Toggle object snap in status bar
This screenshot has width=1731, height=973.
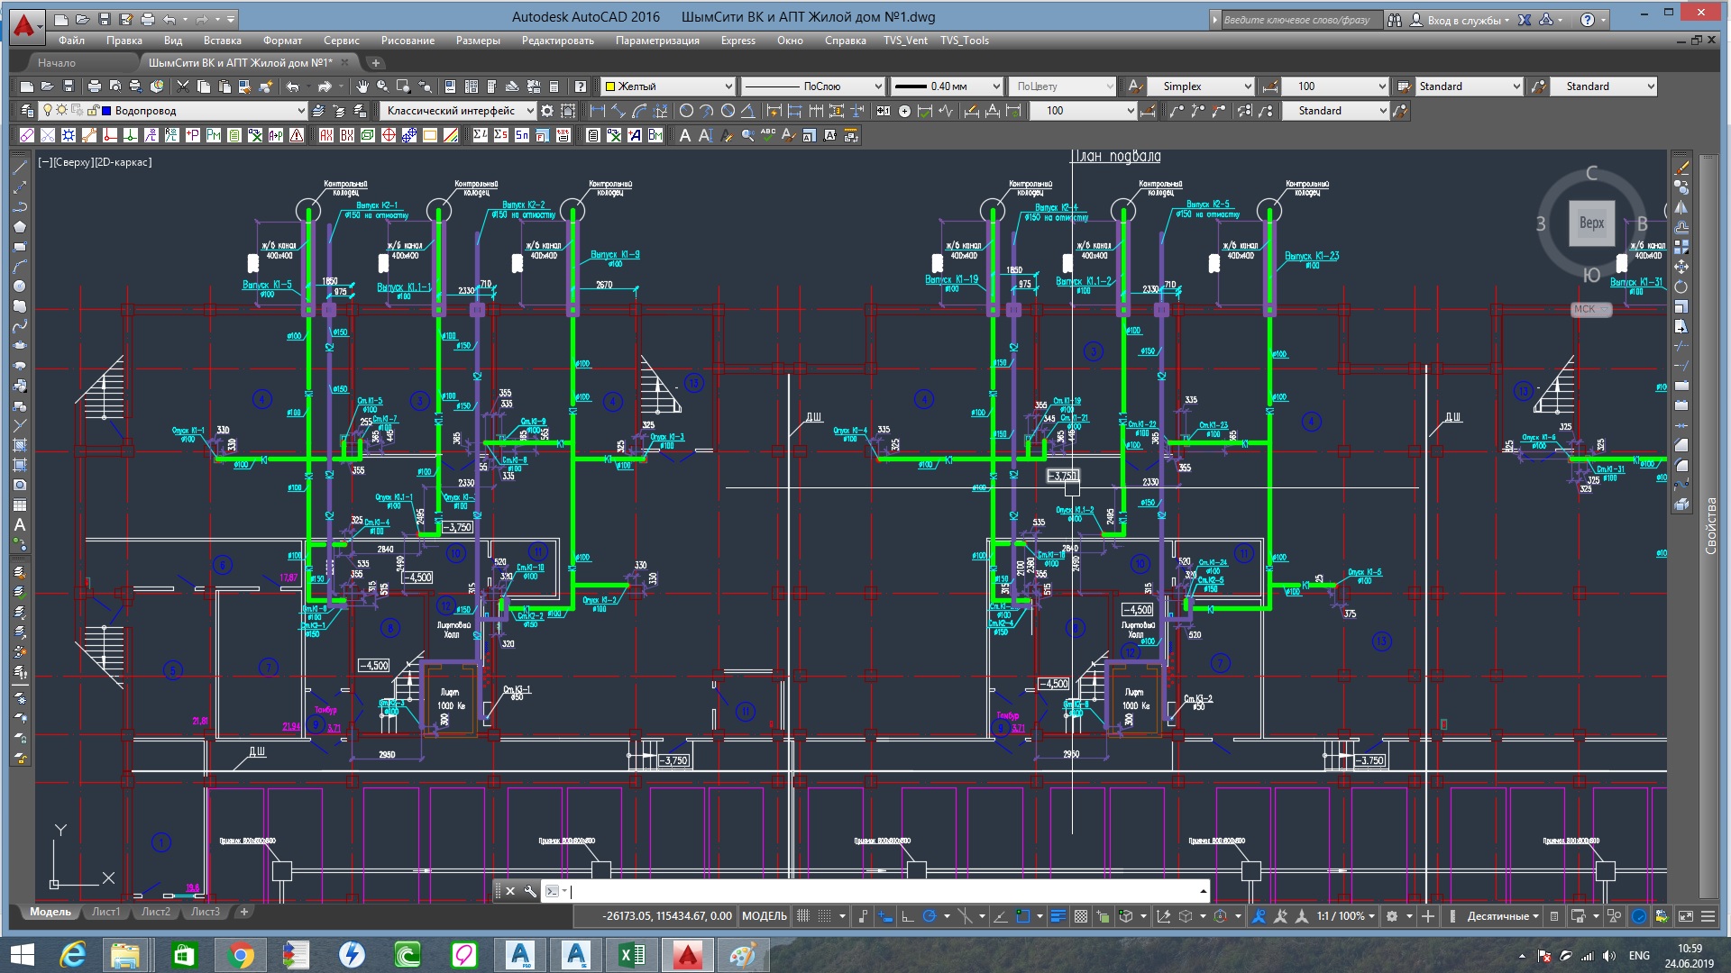(x=1023, y=916)
